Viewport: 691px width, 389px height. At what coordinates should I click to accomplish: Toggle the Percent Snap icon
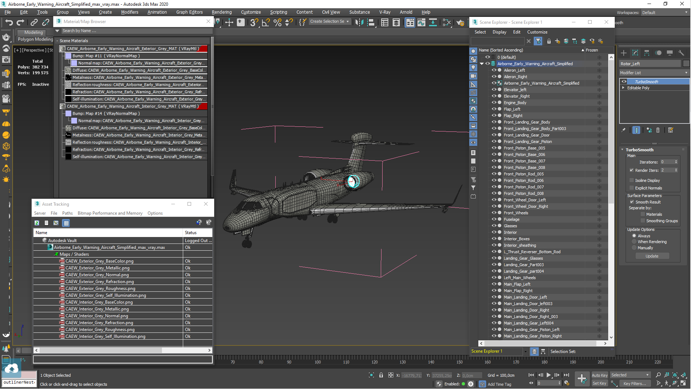277,22
